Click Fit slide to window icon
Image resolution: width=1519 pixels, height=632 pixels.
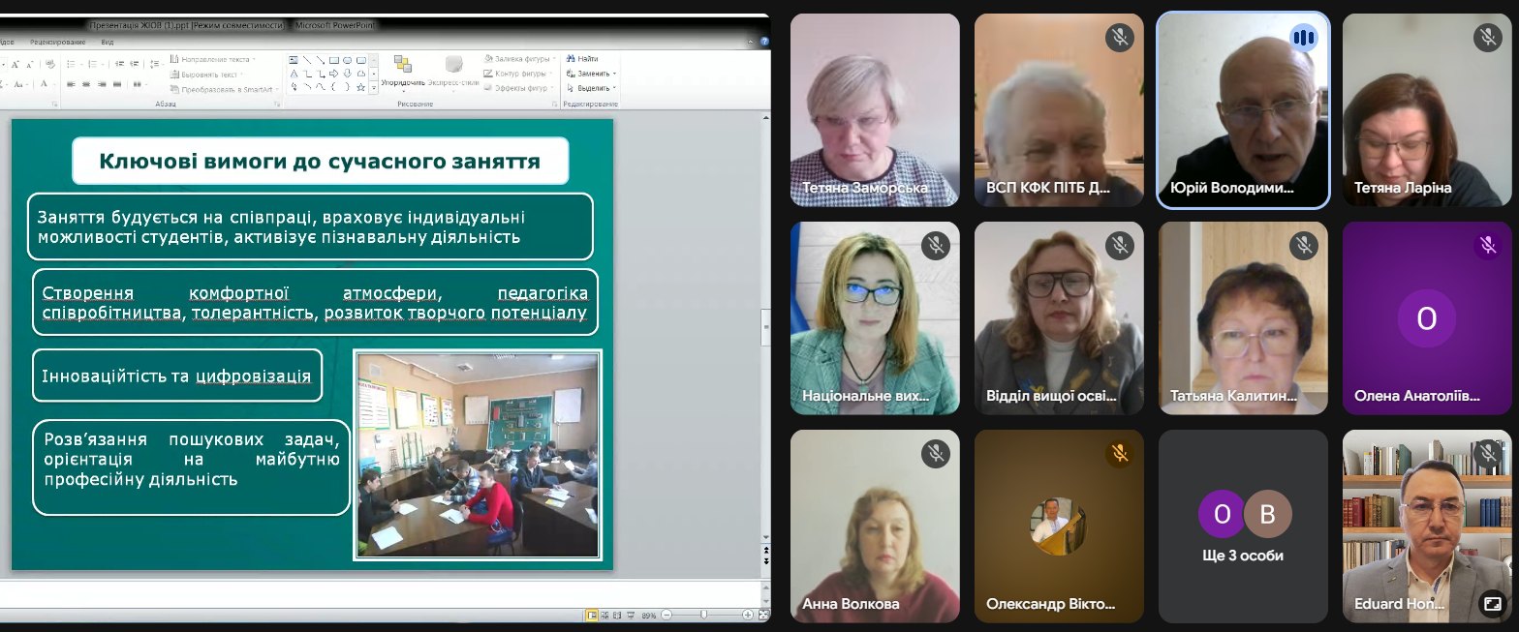(x=761, y=615)
